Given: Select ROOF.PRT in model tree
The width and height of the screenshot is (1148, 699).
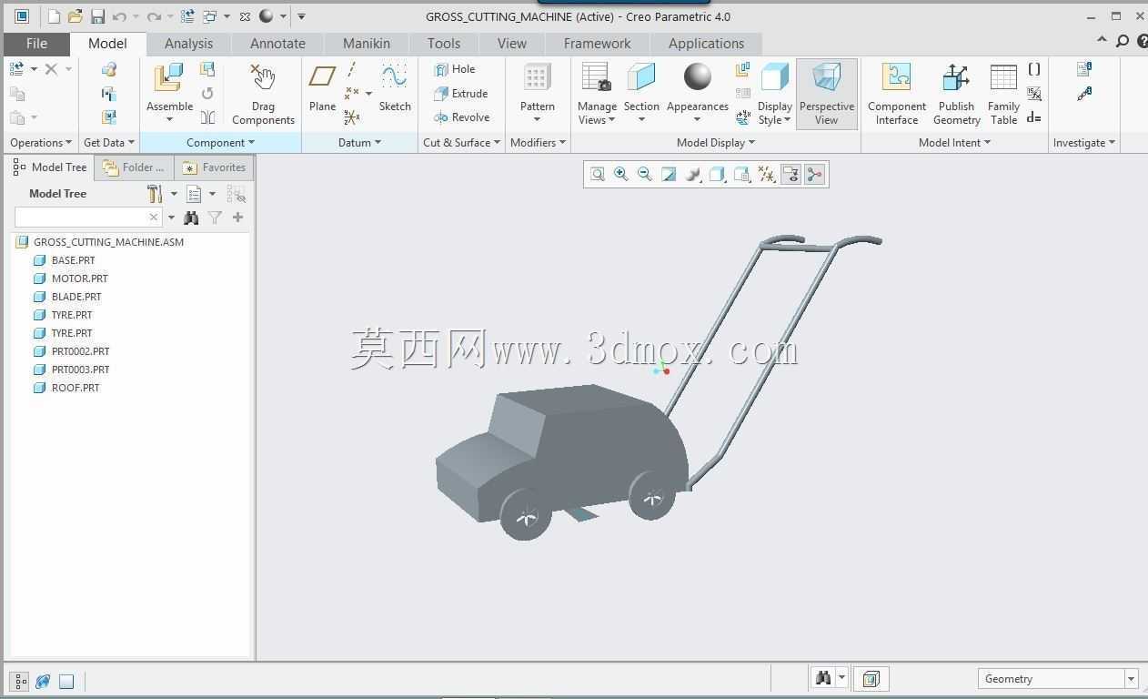Looking at the screenshot, I should pyautogui.click(x=76, y=388).
